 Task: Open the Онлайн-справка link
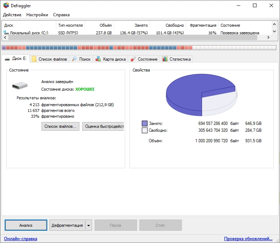(x=21, y=239)
